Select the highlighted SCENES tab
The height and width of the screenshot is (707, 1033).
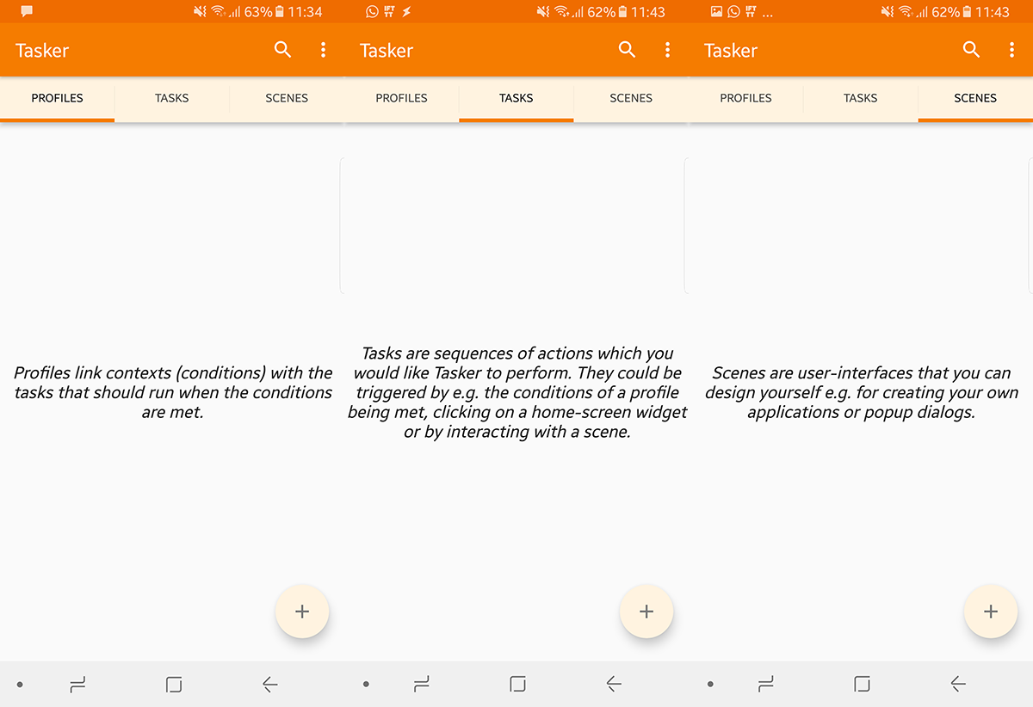coord(975,98)
